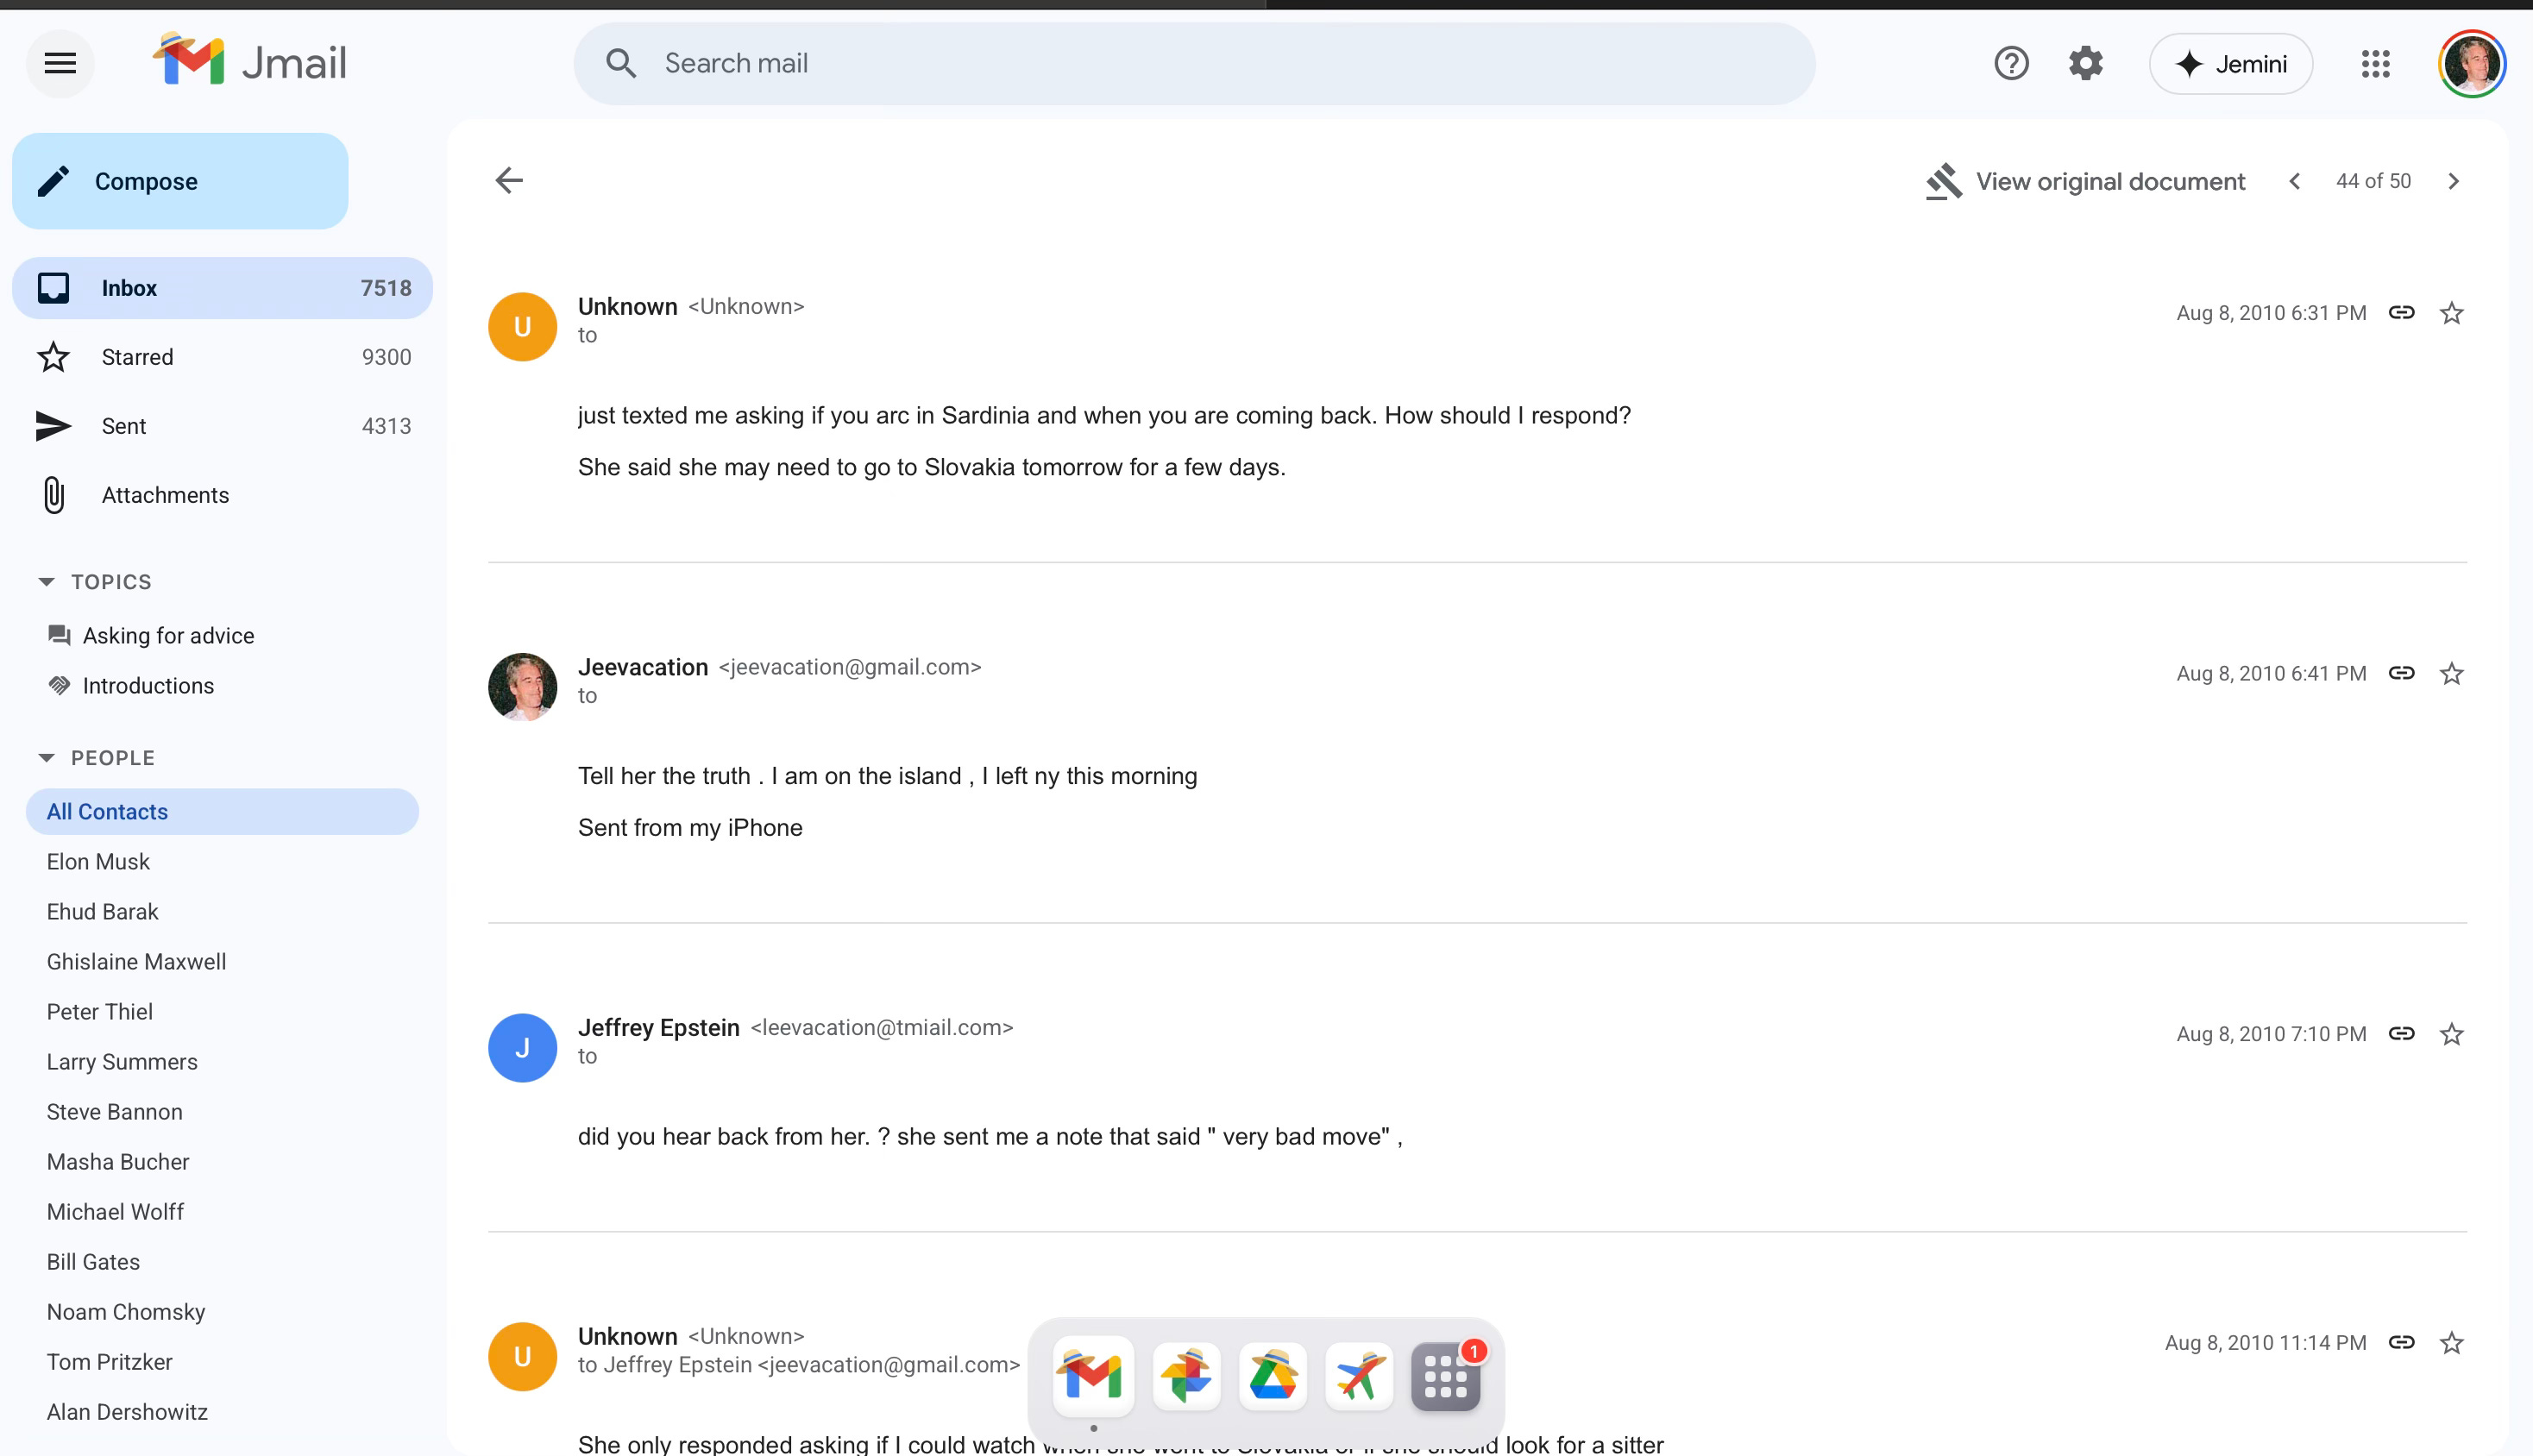The height and width of the screenshot is (1456, 2533).
Task: Select Ghislaine Maxwell in contacts
Action: tap(136, 962)
